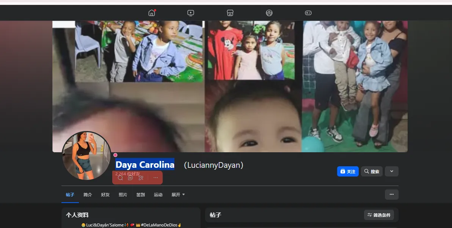
Task: Click the 帖子 heading in the posts panel
Action: coord(215,215)
